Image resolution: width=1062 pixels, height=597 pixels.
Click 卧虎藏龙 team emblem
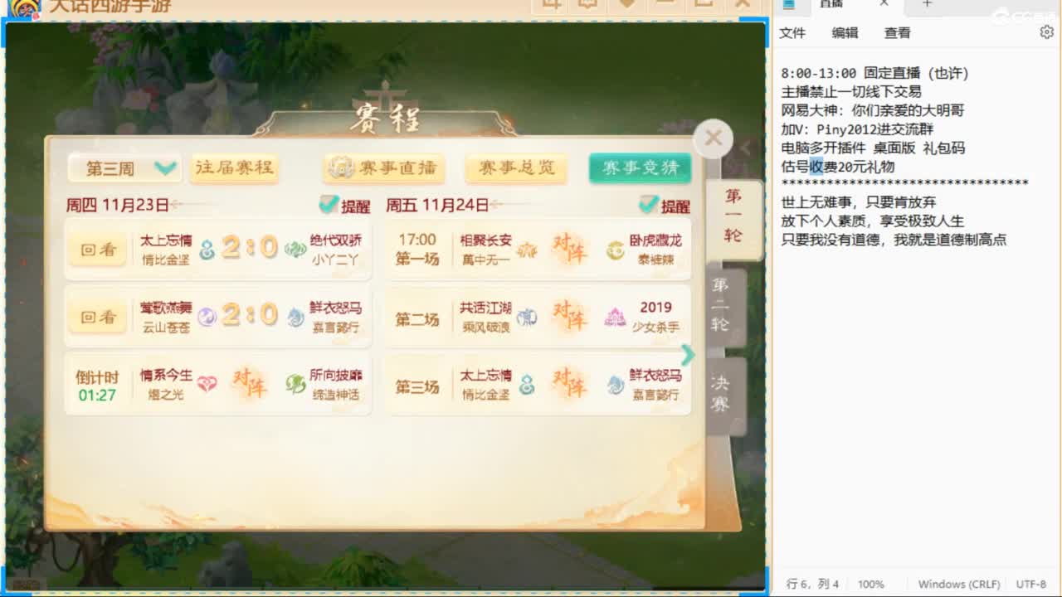tap(615, 250)
